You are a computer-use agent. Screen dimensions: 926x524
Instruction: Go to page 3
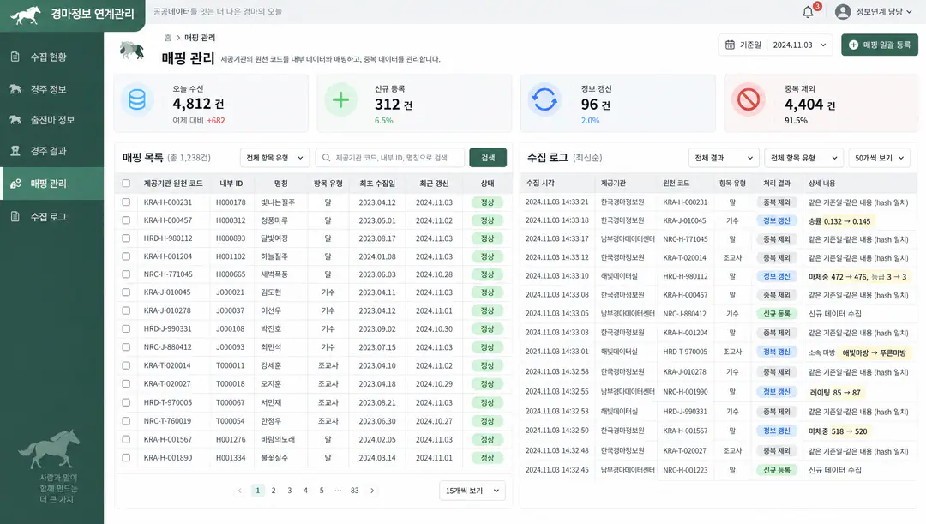[290, 491]
